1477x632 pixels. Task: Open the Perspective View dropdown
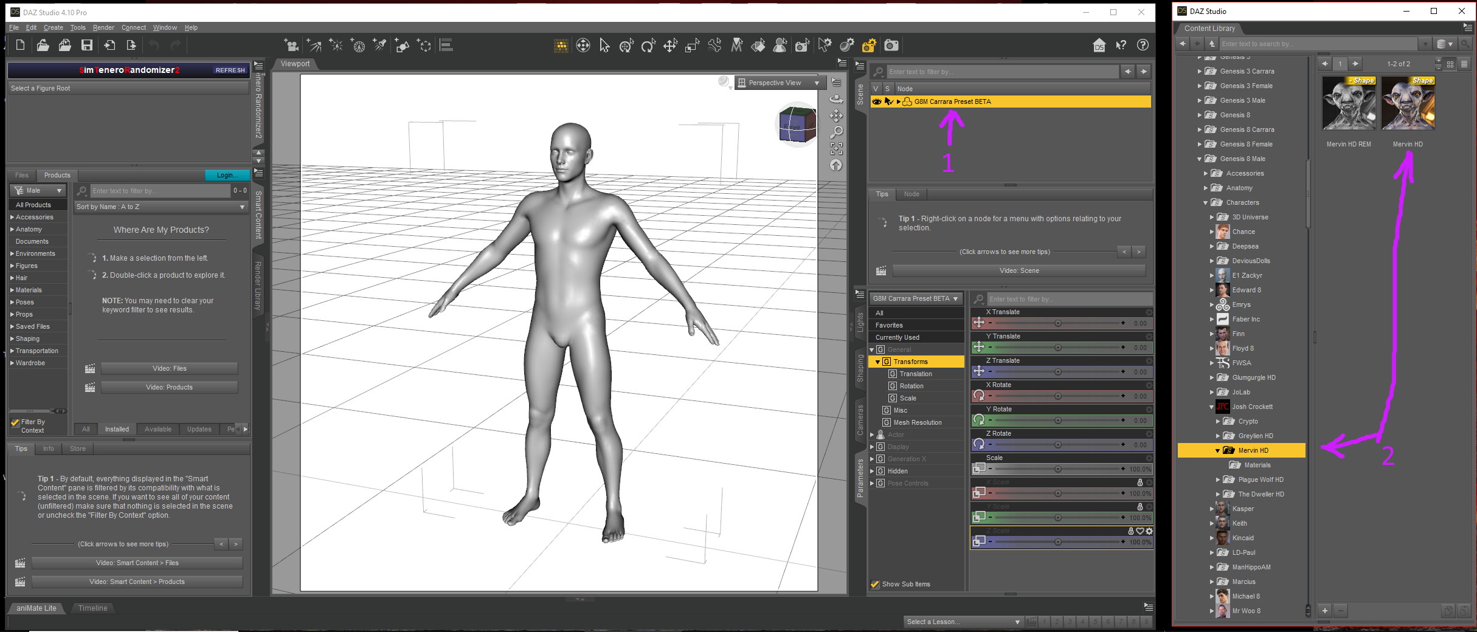778,83
